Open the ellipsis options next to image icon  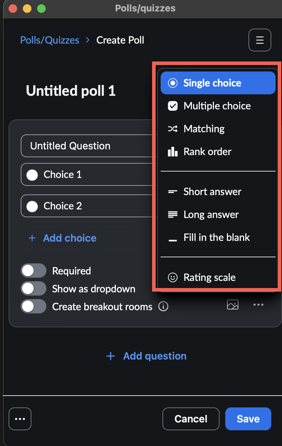click(258, 304)
